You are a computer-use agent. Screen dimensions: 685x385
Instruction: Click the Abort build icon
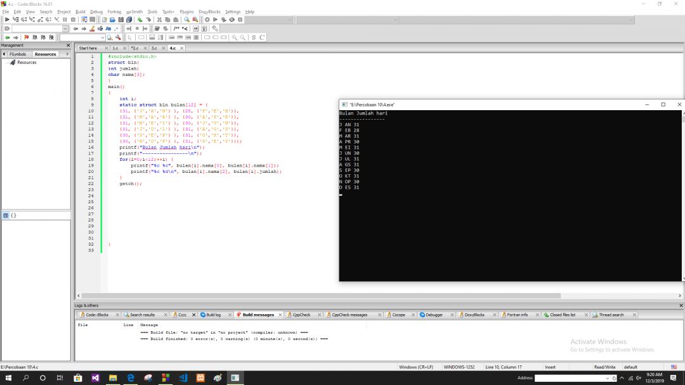pyautogui.click(x=240, y=20)
